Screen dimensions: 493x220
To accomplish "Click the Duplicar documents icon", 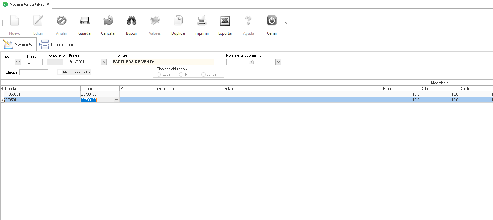I will tap(178, 21).
